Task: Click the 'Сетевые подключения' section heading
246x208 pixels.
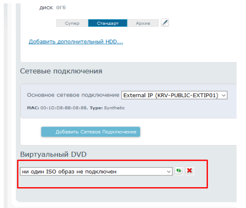Action: point(61,71)
